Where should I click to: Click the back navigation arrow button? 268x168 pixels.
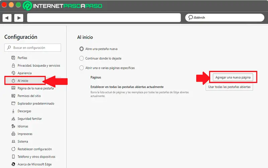point(7,18)
